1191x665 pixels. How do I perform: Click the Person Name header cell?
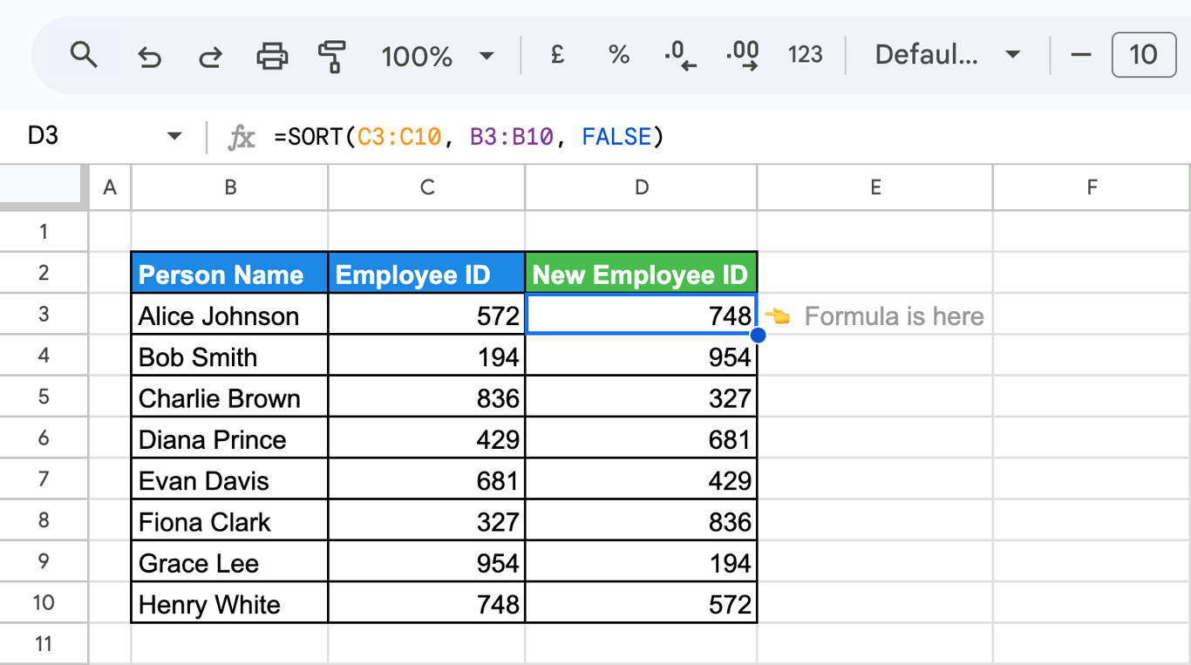point(230,274)
